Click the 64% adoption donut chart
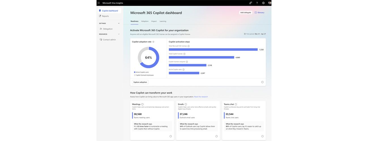368x141 pixels. [x=149, y=57]
